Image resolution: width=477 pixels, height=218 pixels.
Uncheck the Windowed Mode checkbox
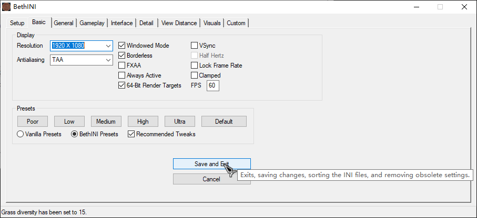click(121, 46)
